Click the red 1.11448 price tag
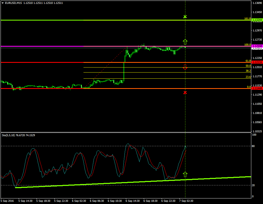The height and width of the screenshot is (204, 263). click(x=257, y=88)
